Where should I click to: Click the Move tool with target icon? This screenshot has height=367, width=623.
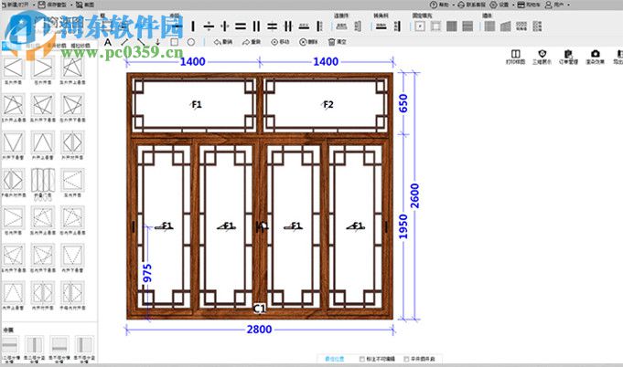coord(280,42)
